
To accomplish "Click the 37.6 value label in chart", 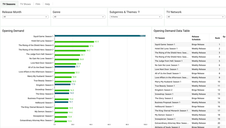I will (x=91, y=46).
